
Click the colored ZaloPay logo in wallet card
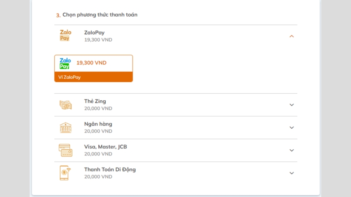(65, 63)
